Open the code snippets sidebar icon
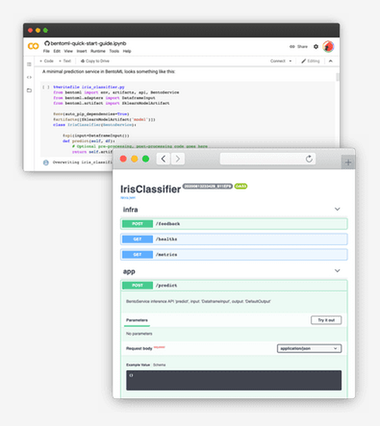Viewport: 380px width, 426px height. pos(29,77)
